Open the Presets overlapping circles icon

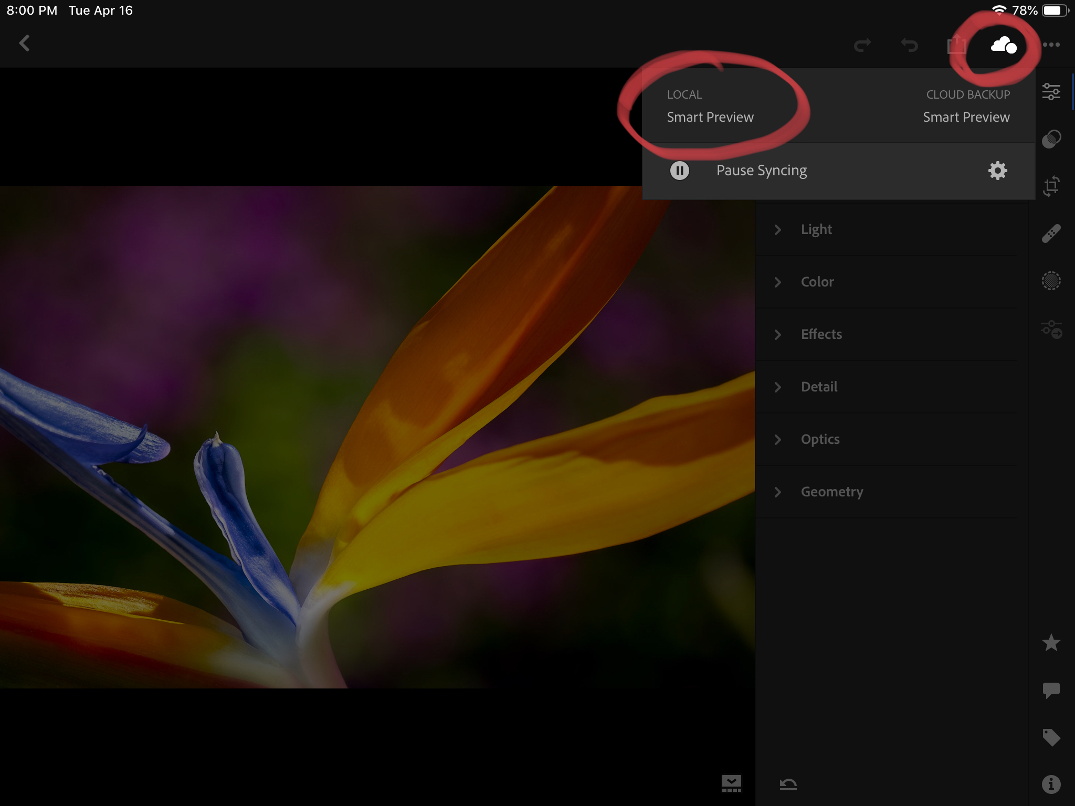click(1051, 139)
